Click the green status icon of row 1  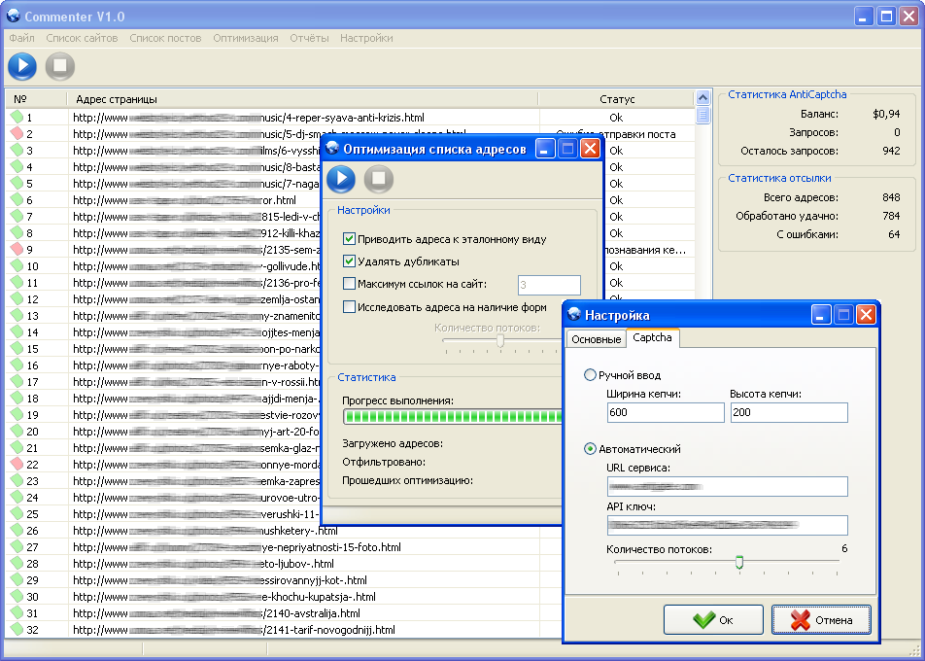click(17, 118)
